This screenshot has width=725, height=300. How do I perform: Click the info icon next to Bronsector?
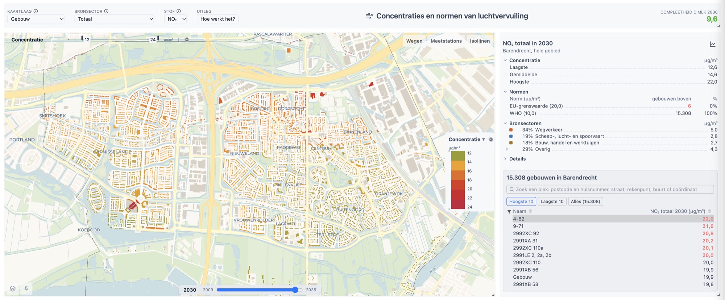[106, 11]
